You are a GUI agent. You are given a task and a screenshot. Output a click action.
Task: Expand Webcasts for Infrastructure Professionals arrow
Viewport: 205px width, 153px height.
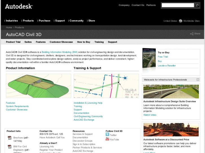198,79
